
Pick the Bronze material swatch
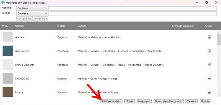[8, 92]
